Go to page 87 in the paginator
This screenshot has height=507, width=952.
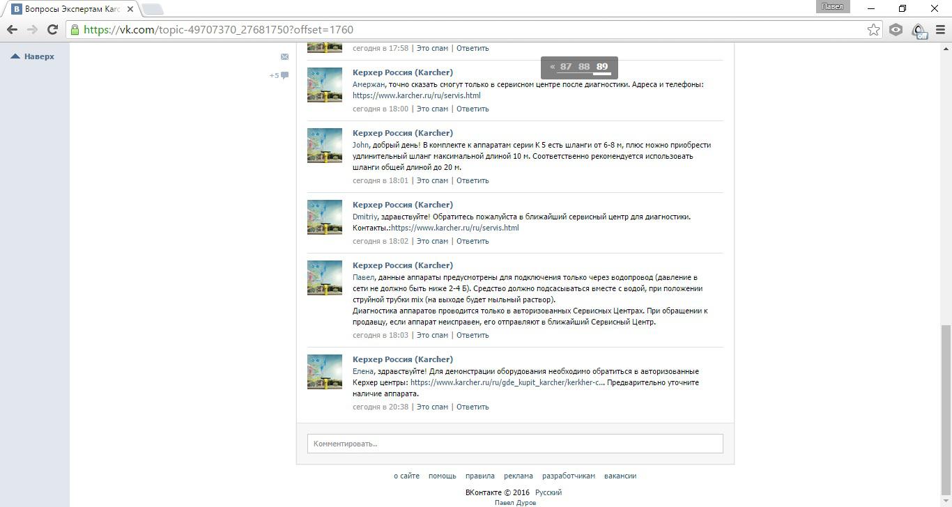click(x=566, y=67)
